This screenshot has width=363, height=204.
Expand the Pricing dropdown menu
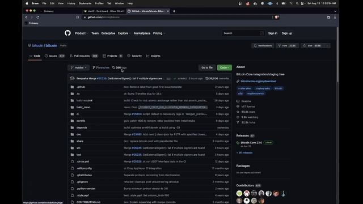pyautogui.click(x=159, y=33)
